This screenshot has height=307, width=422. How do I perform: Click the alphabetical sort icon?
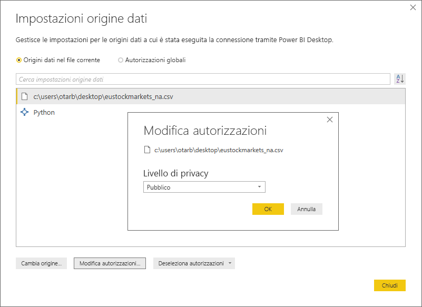click(x=399, y=78)
